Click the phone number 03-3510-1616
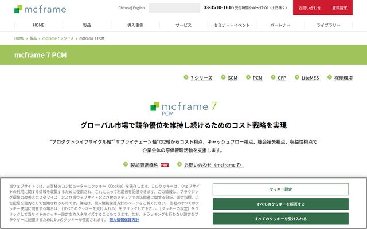 (x=218, y=7)
